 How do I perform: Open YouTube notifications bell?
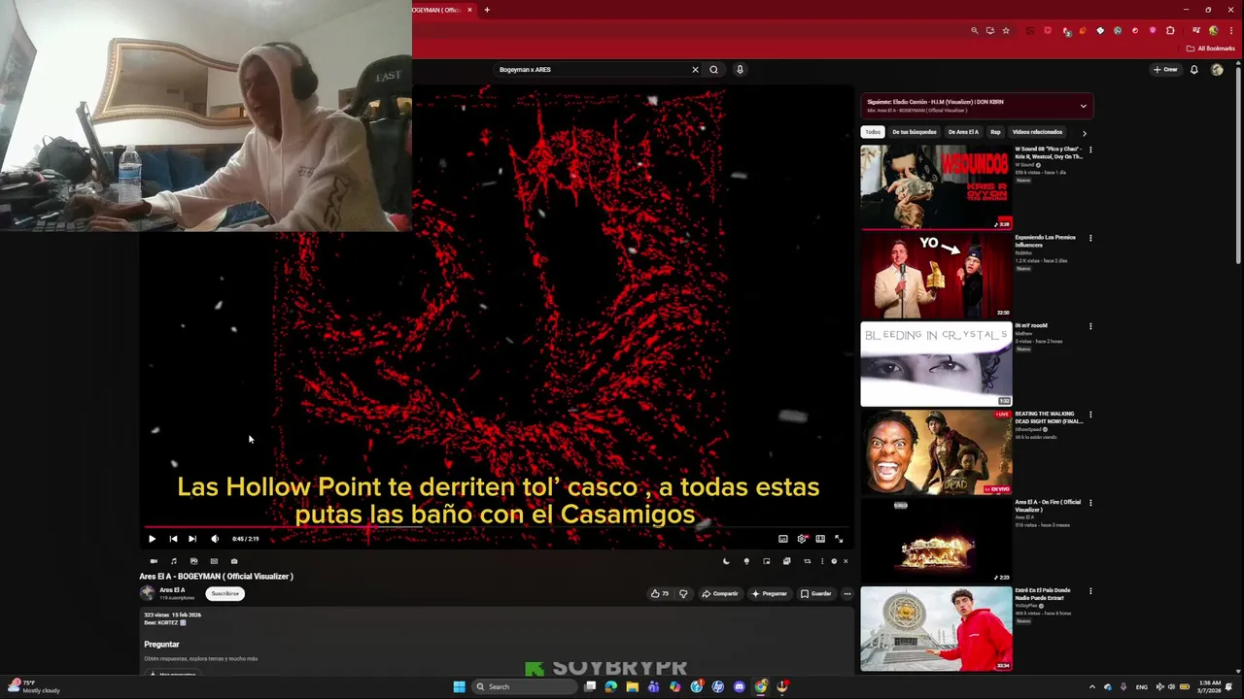coord(1194,69)
